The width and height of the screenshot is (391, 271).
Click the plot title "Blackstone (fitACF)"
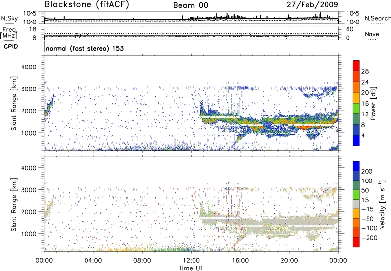click(x=87, y=4)
